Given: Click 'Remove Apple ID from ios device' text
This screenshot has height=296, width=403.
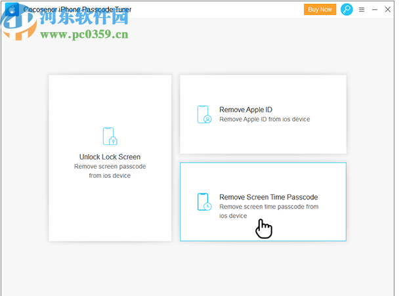Looking at the screenshot, I should tap(265, 119).
